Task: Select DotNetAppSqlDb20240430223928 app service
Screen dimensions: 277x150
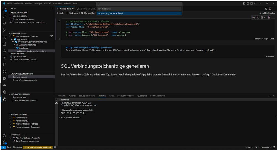Action: click(32, 42)
